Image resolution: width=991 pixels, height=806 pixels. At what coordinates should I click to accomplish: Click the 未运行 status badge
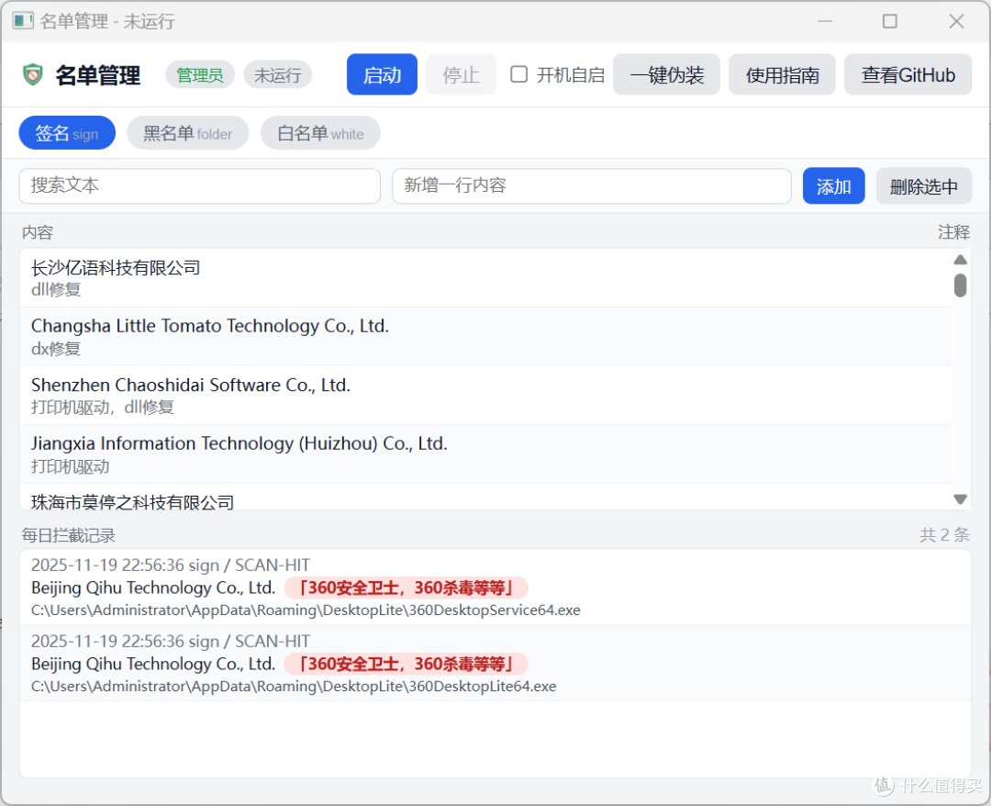(277, 74)
